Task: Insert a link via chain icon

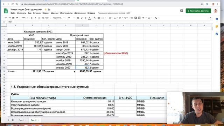Action: pyautogui.click(x=132, y=18)
